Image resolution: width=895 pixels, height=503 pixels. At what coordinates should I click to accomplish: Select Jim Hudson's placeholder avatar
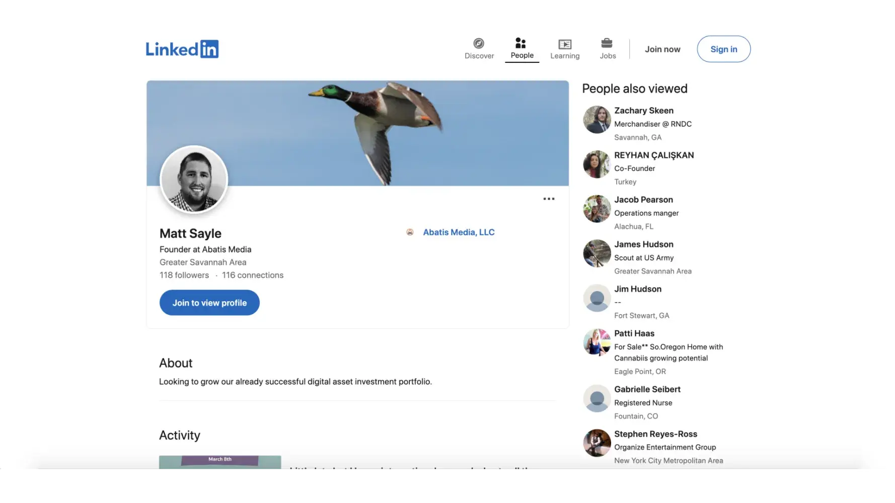coord(596,298)
